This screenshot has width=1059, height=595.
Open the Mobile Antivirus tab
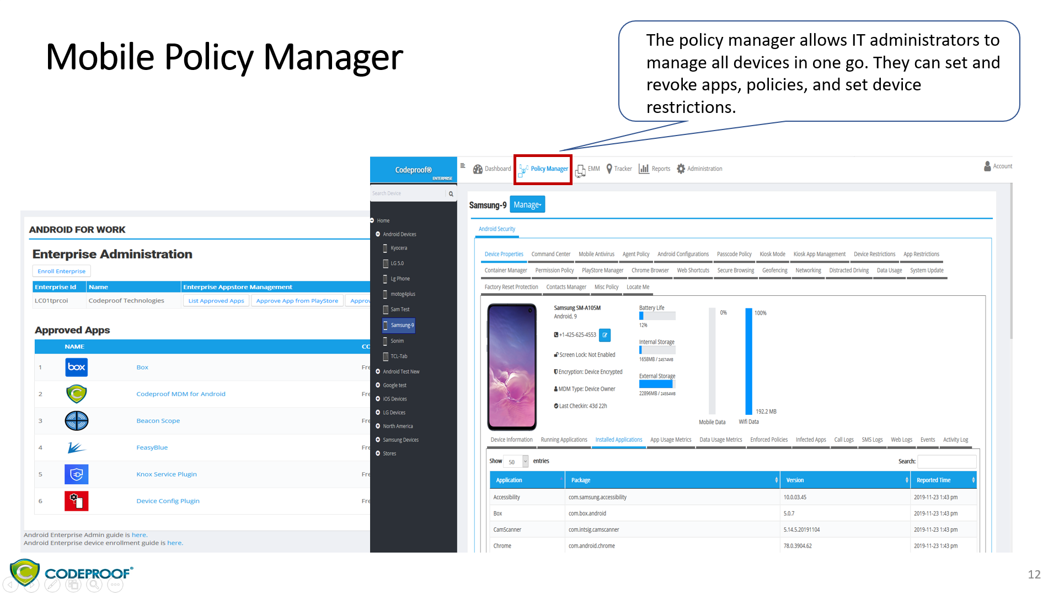tap(596, 255)
